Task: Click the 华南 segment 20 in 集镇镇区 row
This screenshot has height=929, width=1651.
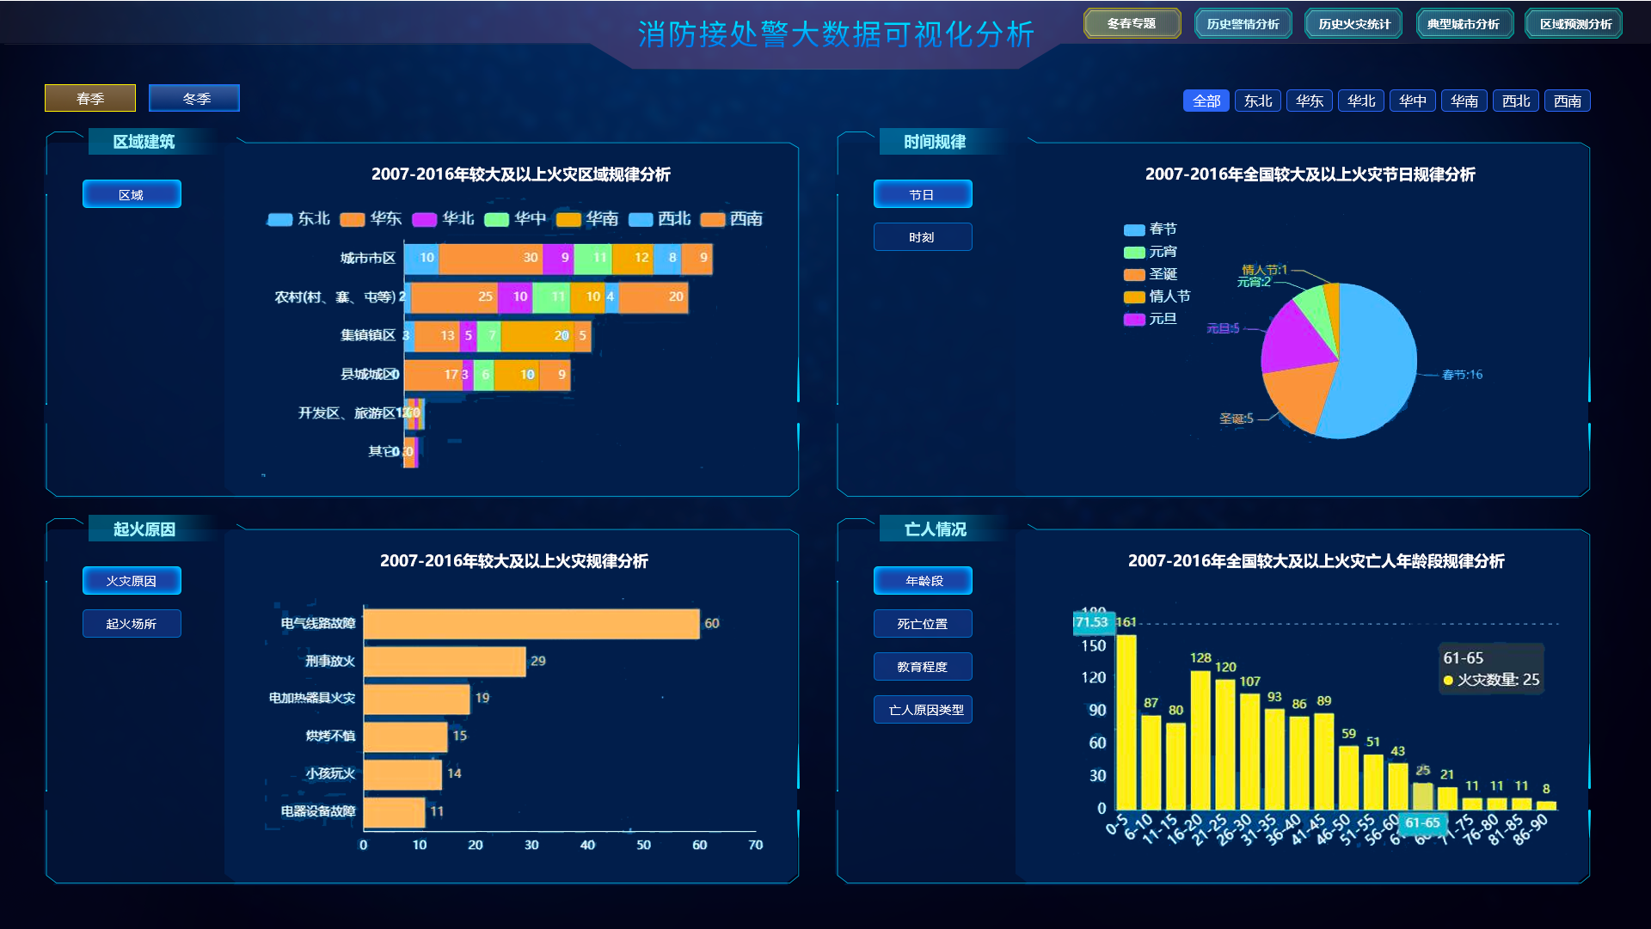Action: [x=537, y=336]
